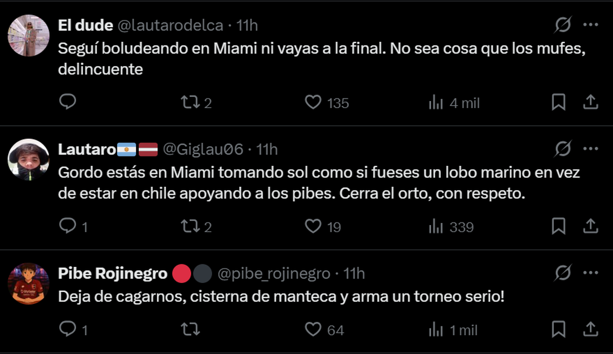Like Lautaro's tweet with 19 likes
The image size is (613, 354).
(313, 225)
